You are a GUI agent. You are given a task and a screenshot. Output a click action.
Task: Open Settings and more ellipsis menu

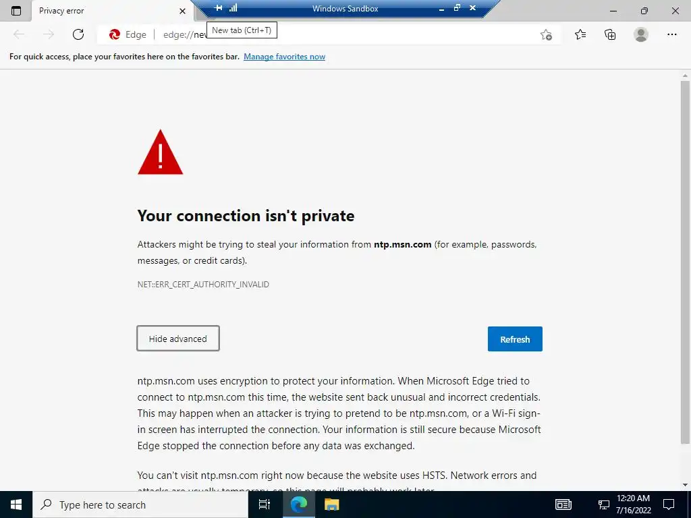coord(671,34)
